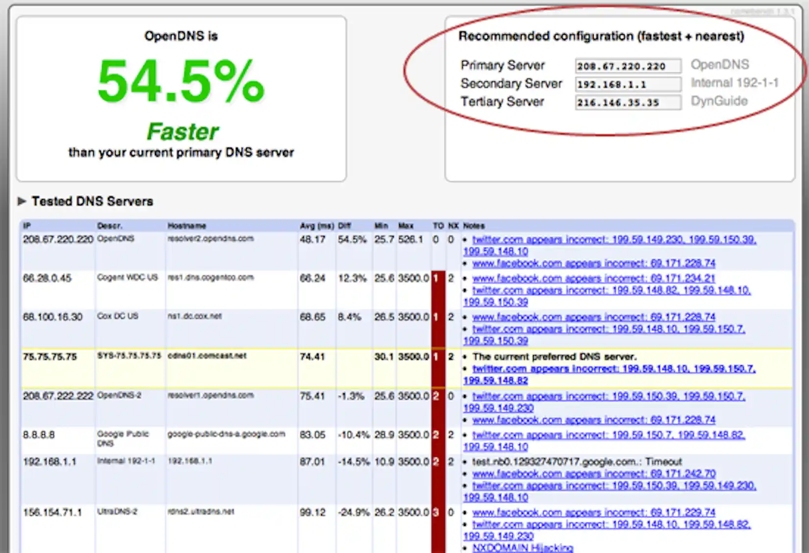Viewport: 809px width, 553px height.
Task: Click Diff value 12.3%
Action: coord(352,278)
